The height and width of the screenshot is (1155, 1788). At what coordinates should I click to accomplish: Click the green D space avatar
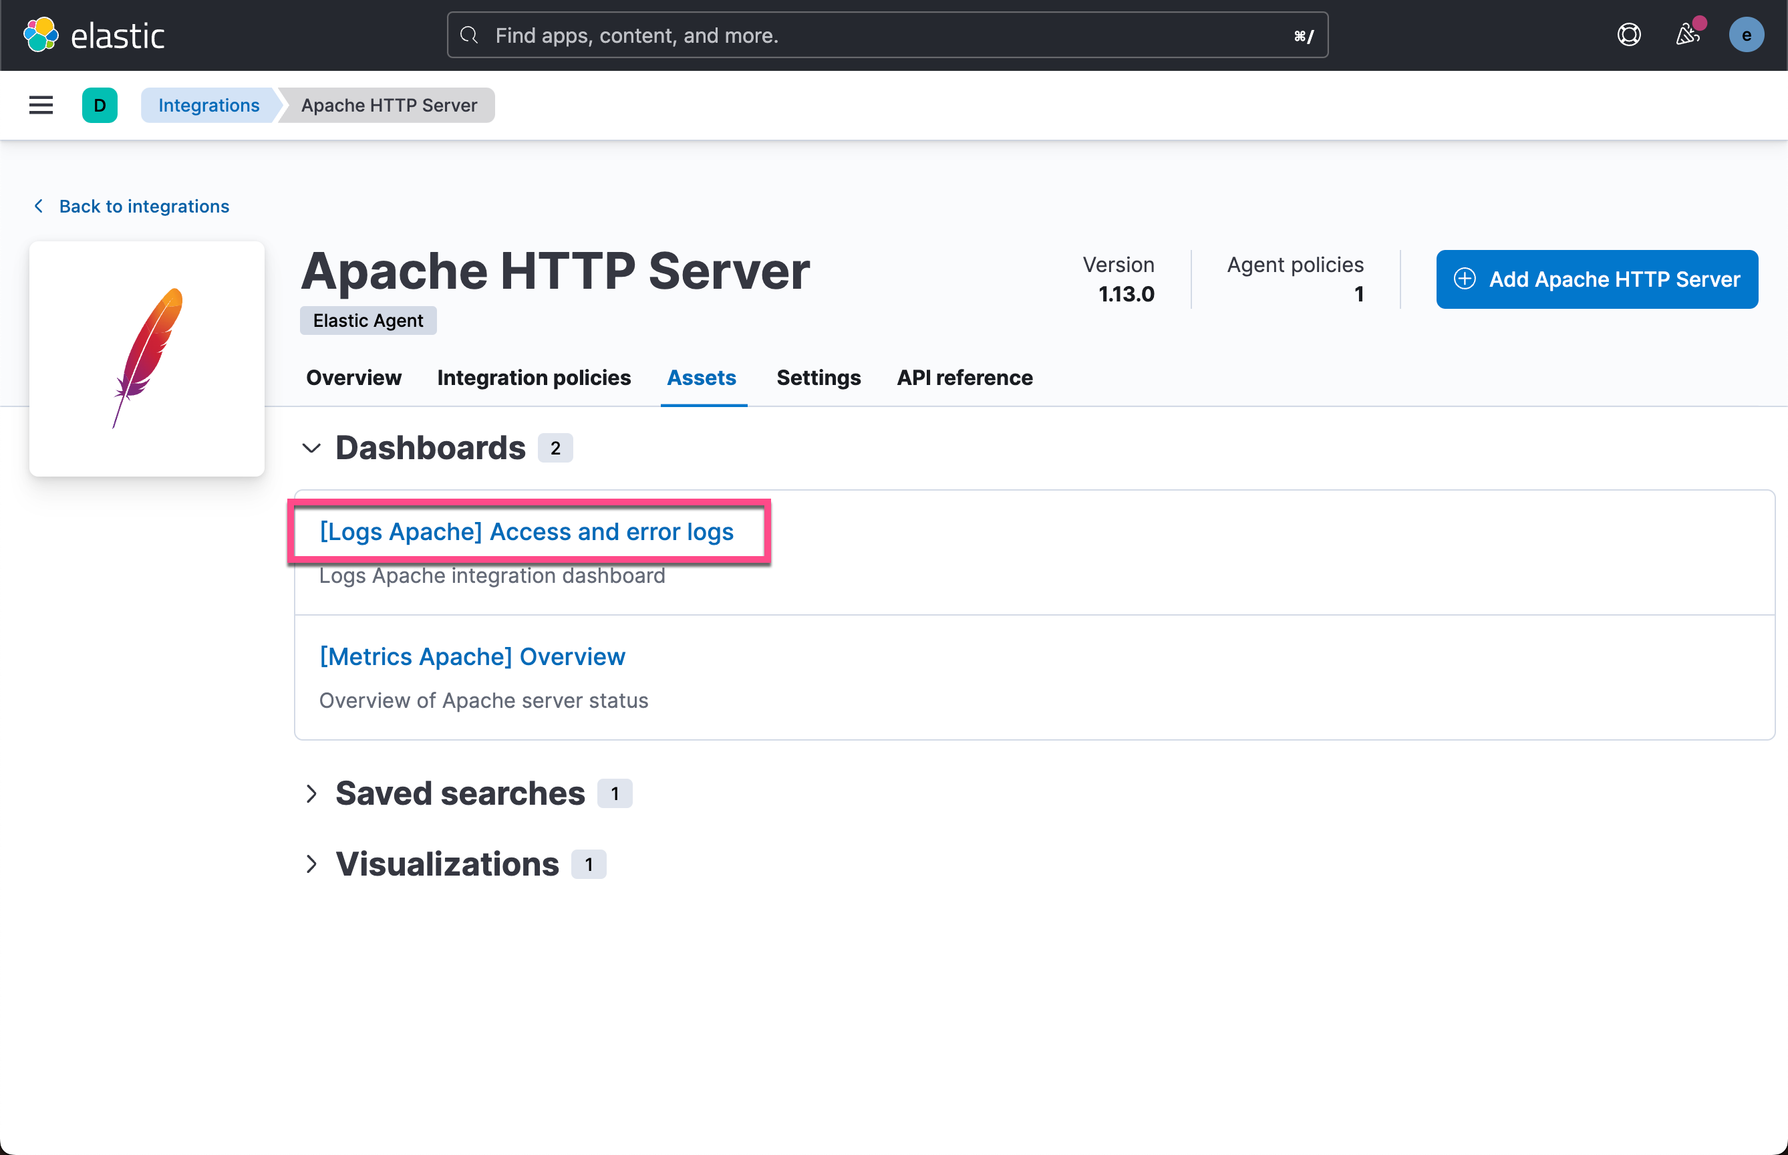tap(100, 105)
